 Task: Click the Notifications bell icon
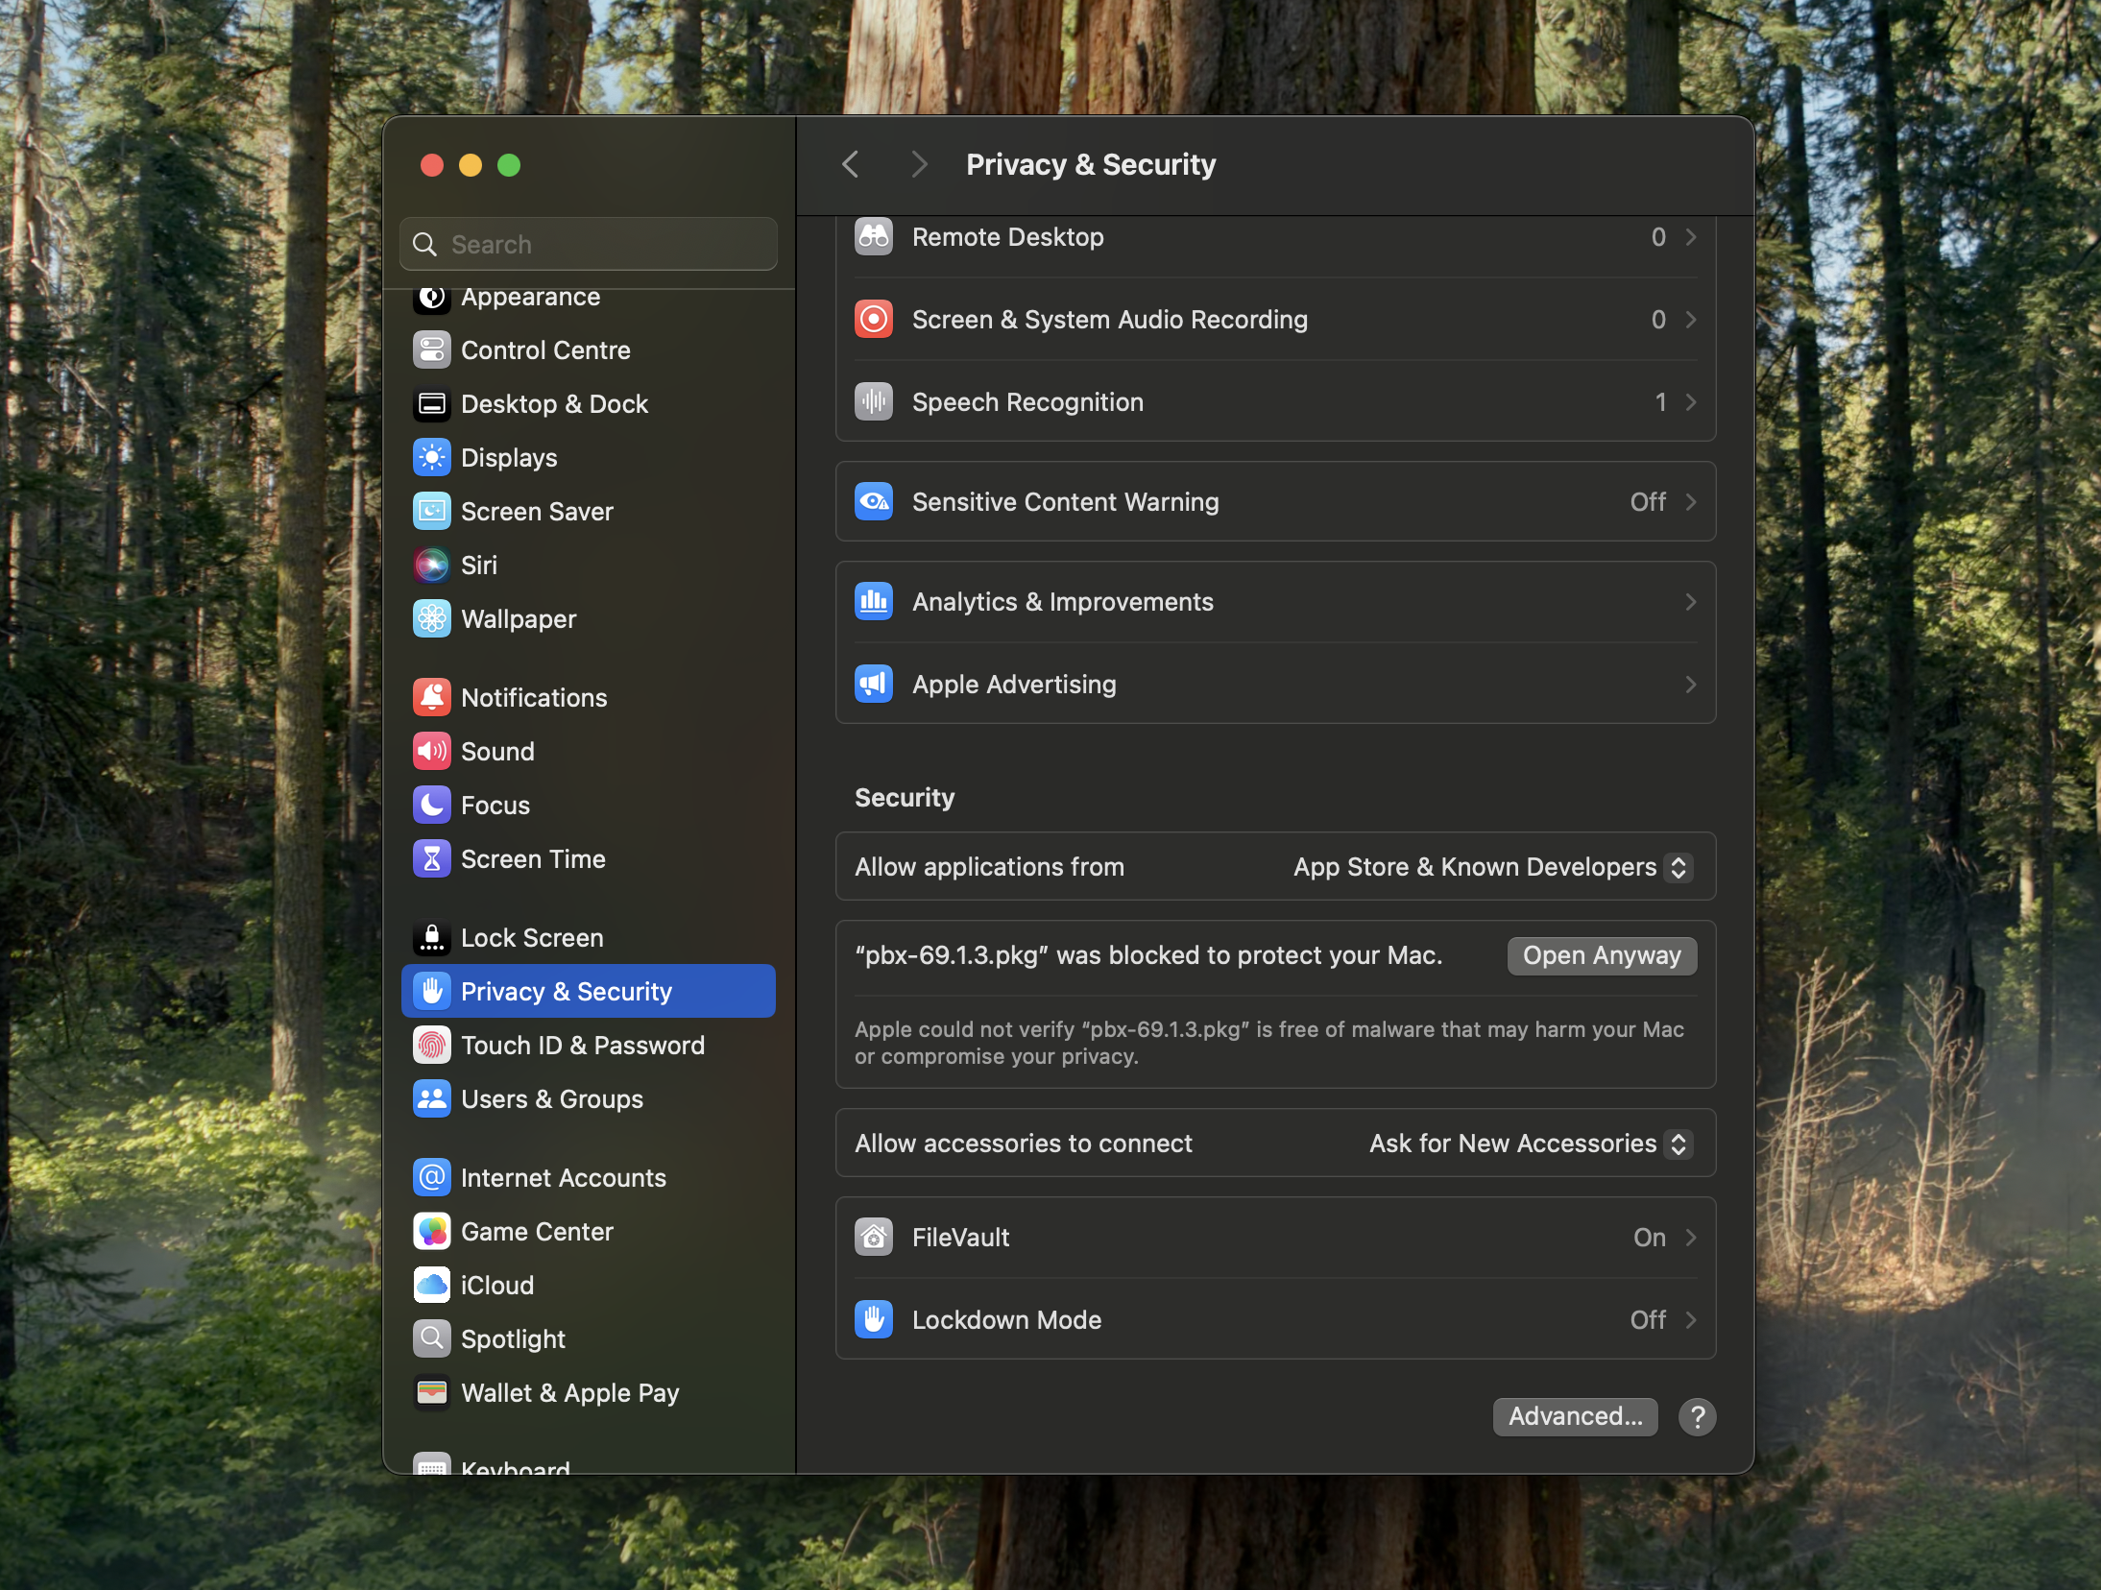pos(431,697)
